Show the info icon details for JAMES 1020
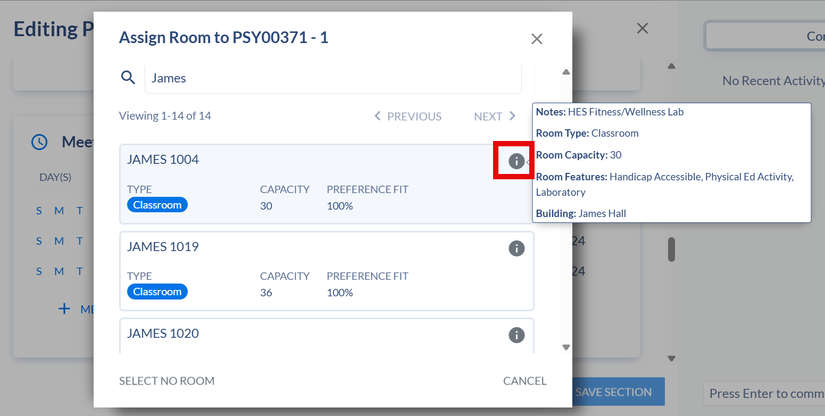This screenshot has width=825, height=416. click(516, 335)
